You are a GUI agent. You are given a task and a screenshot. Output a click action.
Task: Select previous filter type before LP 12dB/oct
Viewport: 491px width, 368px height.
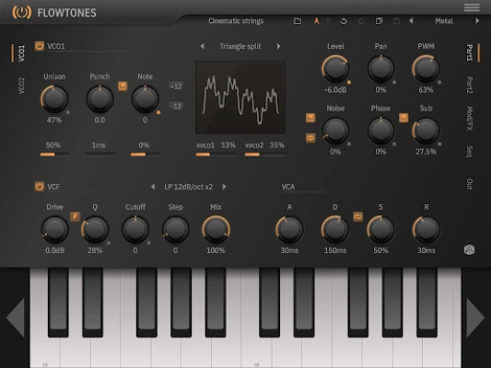(x=153, y=187)
